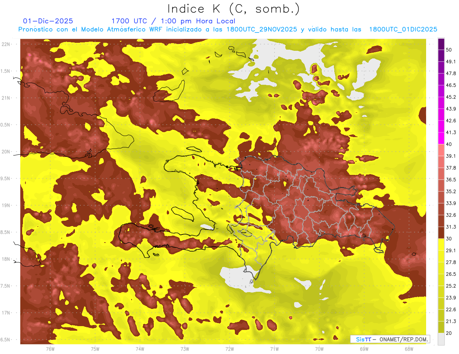The height and width of the screenshot is (354, 459).
Task: Click the 35.2 value on the color scale
Action: [451, 191]
